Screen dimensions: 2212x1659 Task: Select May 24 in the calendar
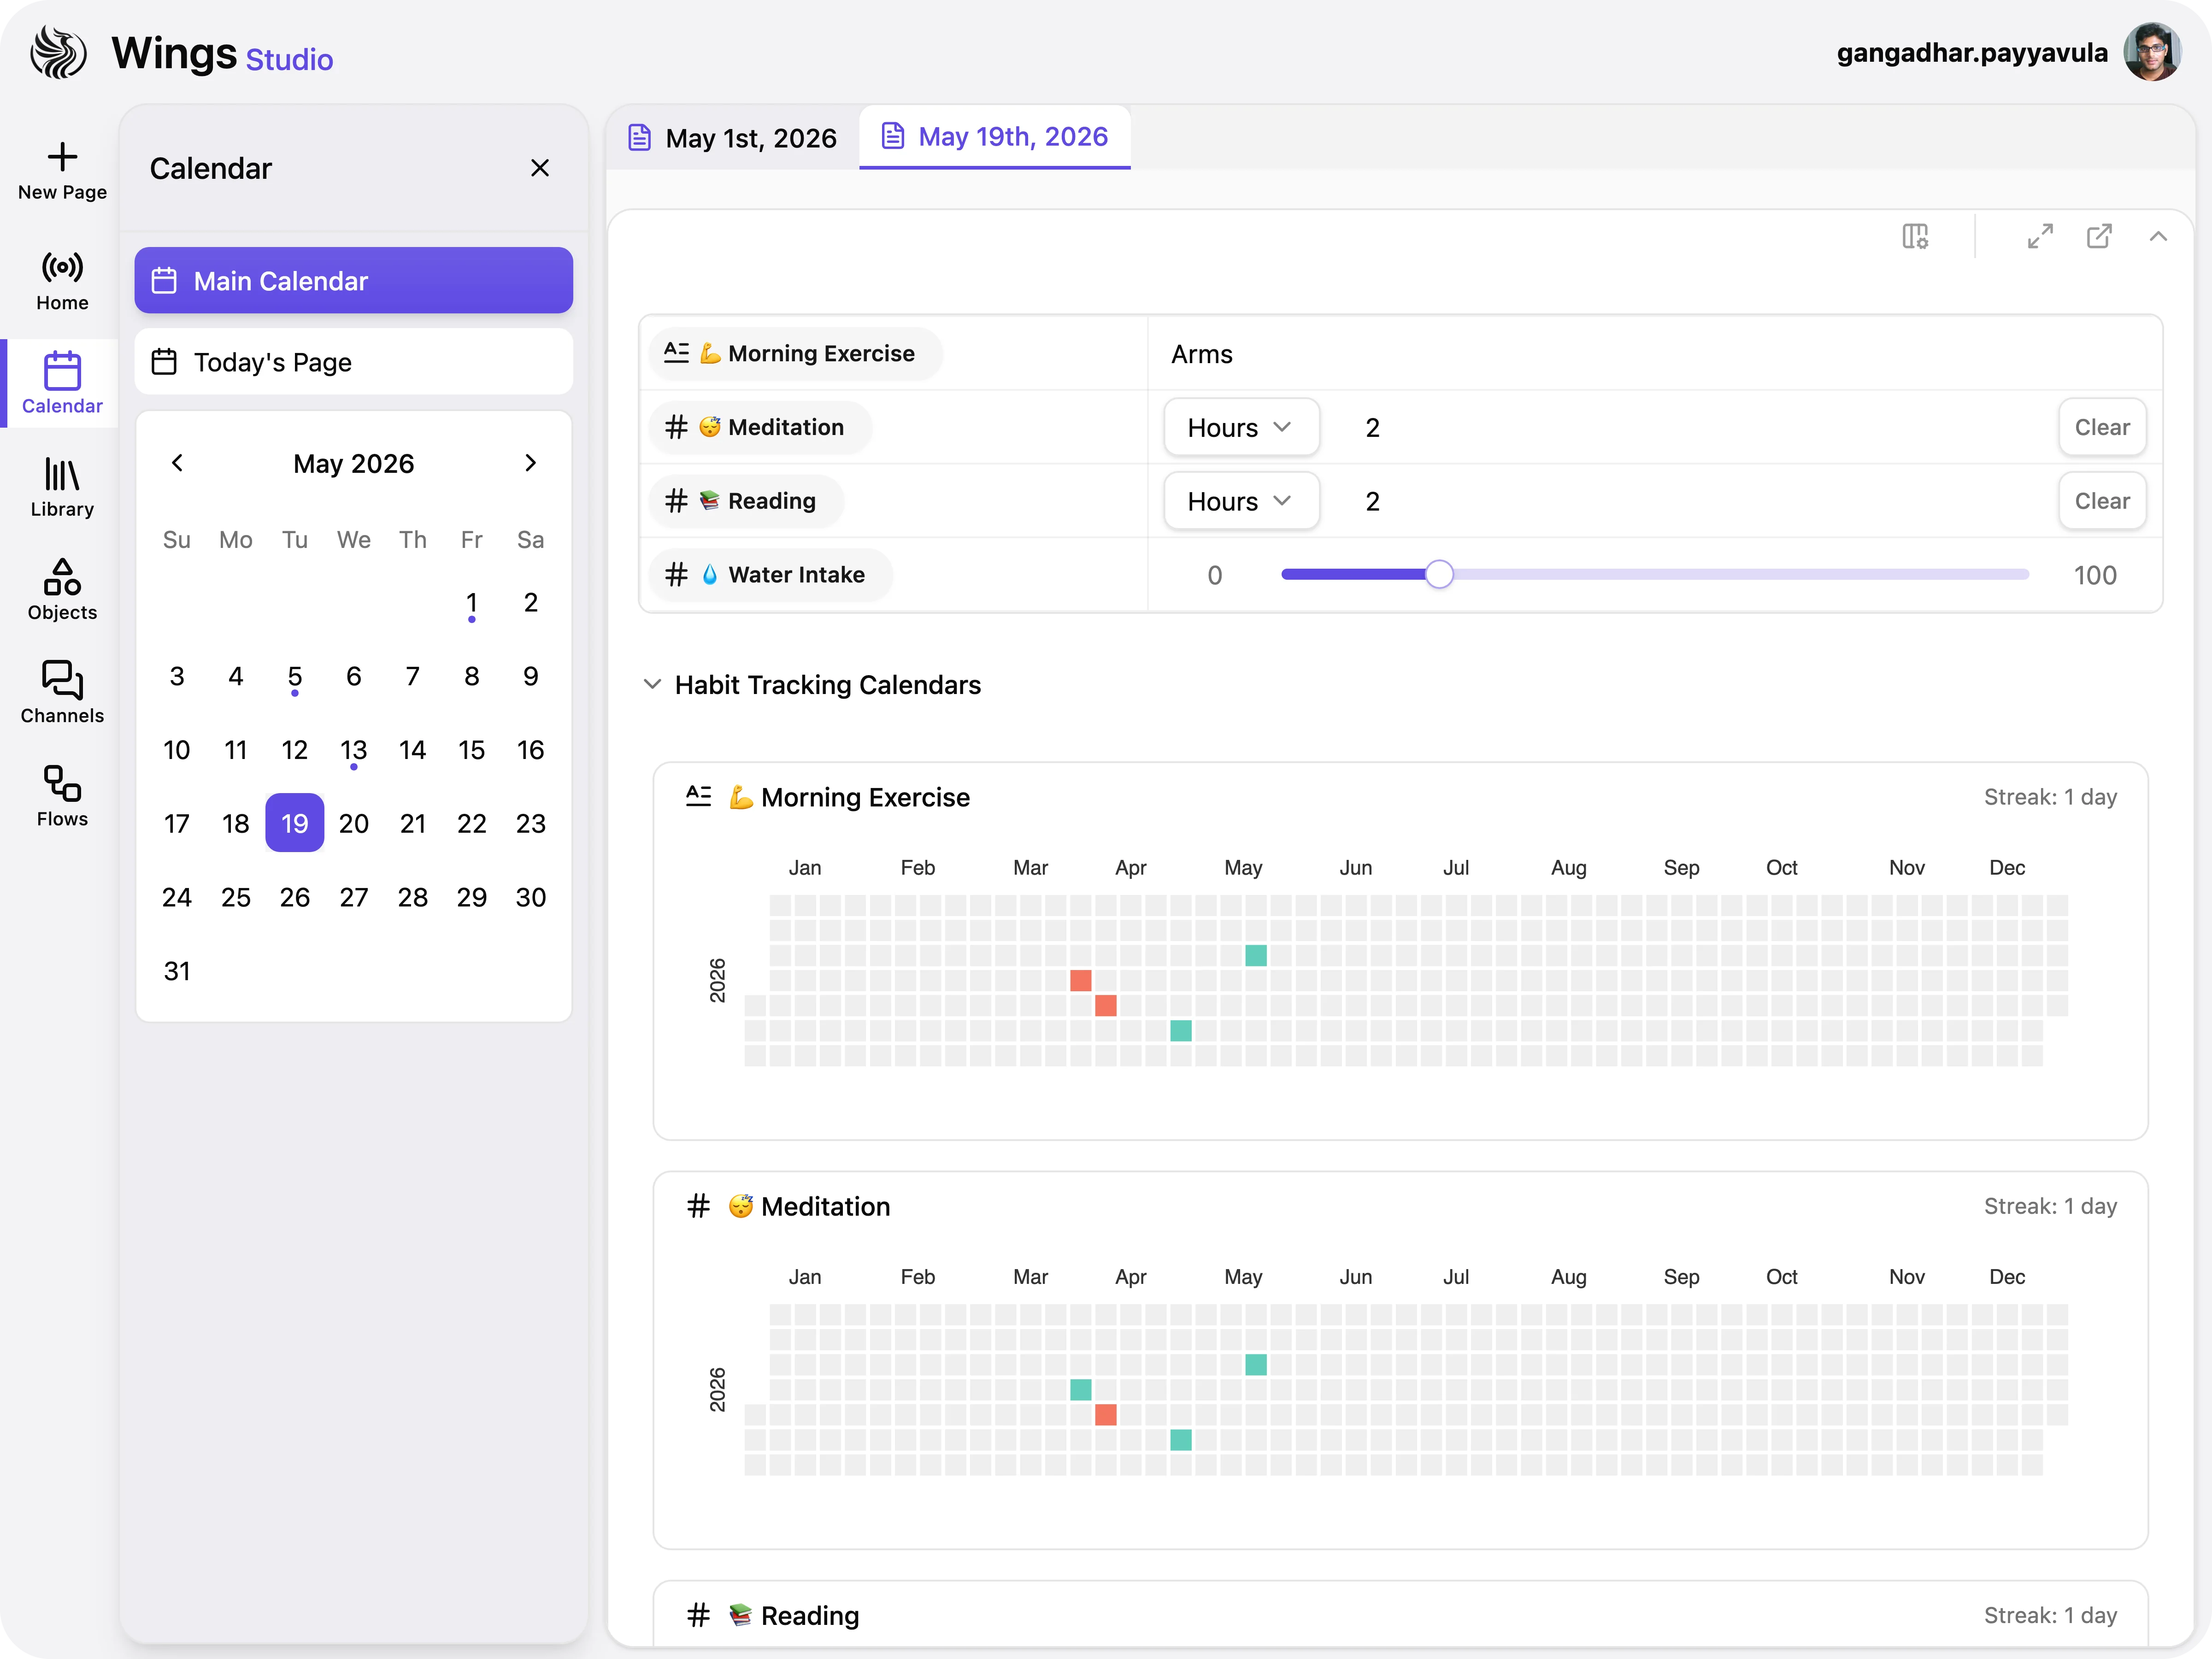tap(177, 897)
